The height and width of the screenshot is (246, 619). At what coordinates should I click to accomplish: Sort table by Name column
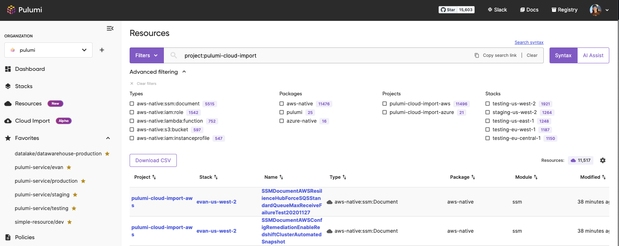click(x=274, y=177)
